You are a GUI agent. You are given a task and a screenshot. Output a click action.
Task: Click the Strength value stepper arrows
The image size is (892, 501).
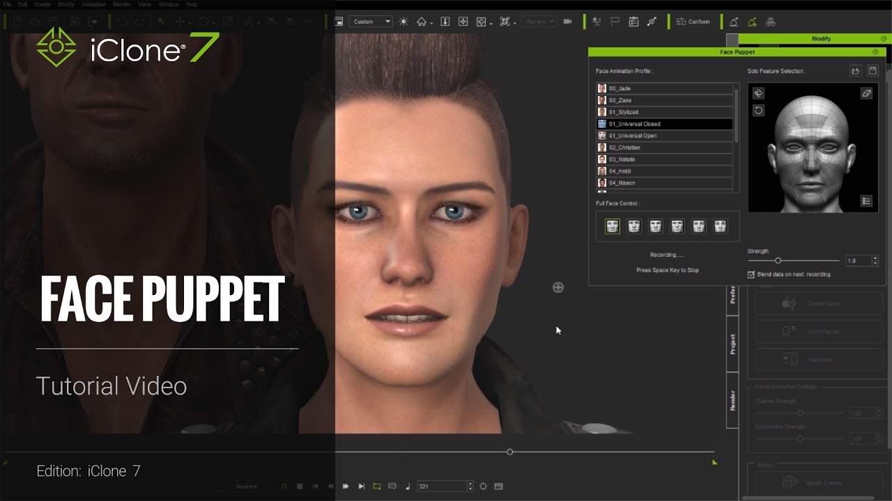875,260
